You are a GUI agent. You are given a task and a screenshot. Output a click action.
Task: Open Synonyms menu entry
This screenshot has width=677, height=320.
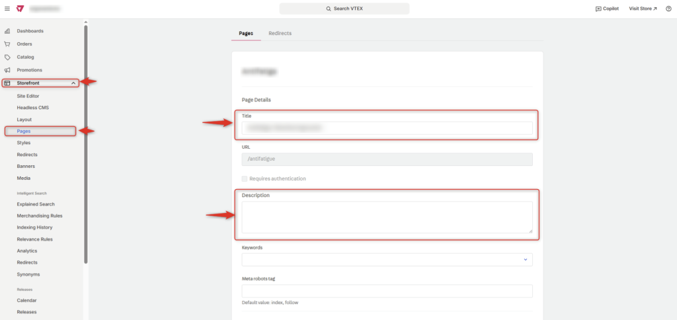[x=28, y=274]
